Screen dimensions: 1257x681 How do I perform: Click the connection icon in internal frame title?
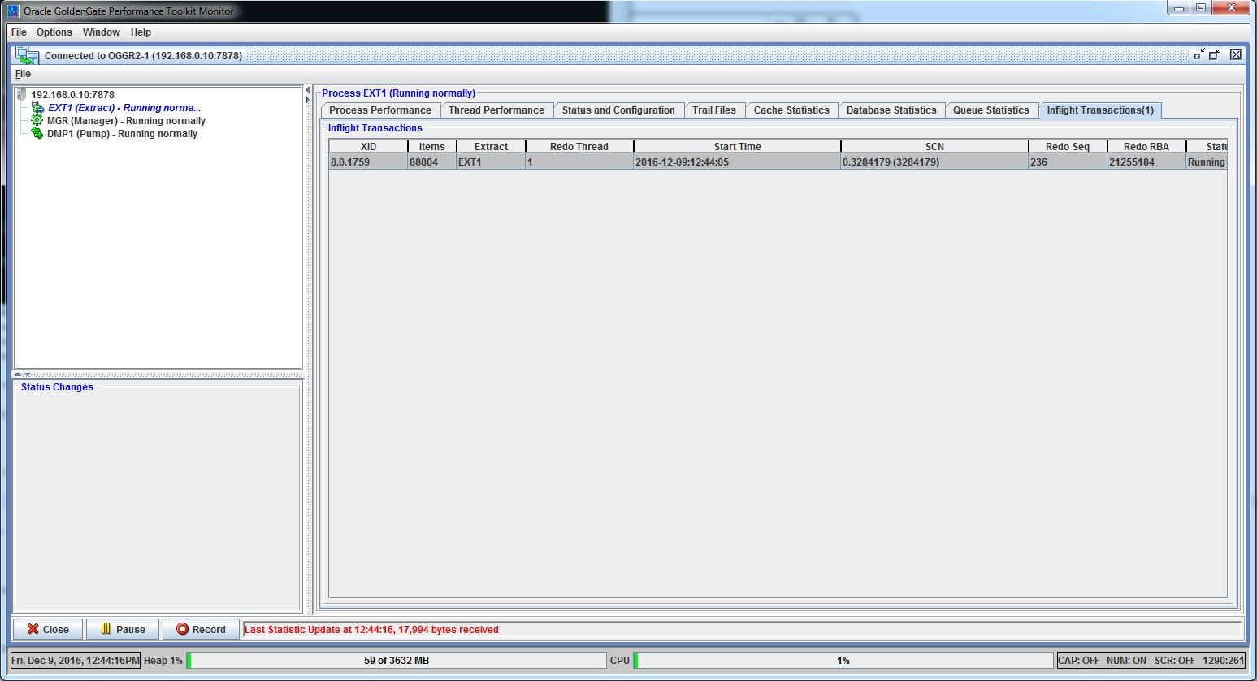tap(28, 55)
